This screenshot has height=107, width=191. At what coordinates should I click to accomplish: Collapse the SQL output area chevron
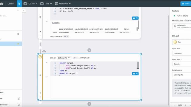tap(47, 77)
